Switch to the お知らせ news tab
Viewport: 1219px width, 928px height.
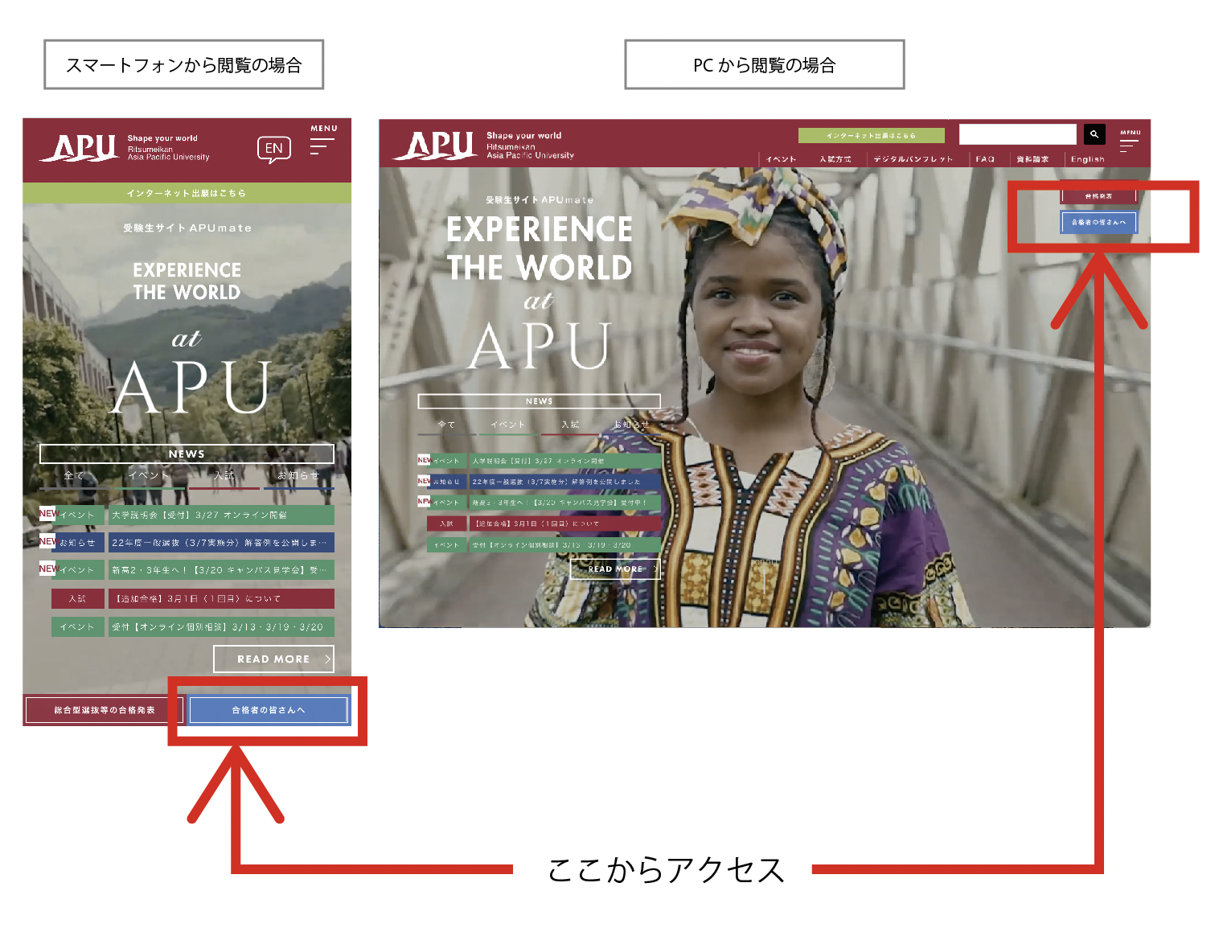(x=298, y=475)
